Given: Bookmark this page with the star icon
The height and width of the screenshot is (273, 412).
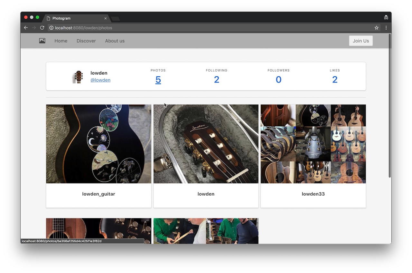Looking at the screenshot, I should pos(377,28).
